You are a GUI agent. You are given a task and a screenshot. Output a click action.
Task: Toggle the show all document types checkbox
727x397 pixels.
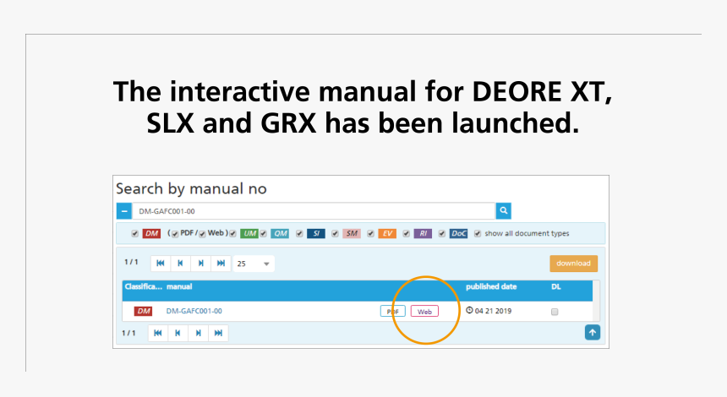point(478,233)
